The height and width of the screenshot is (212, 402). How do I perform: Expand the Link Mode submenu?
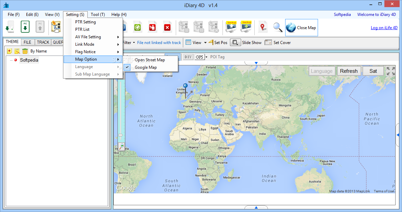93,44
